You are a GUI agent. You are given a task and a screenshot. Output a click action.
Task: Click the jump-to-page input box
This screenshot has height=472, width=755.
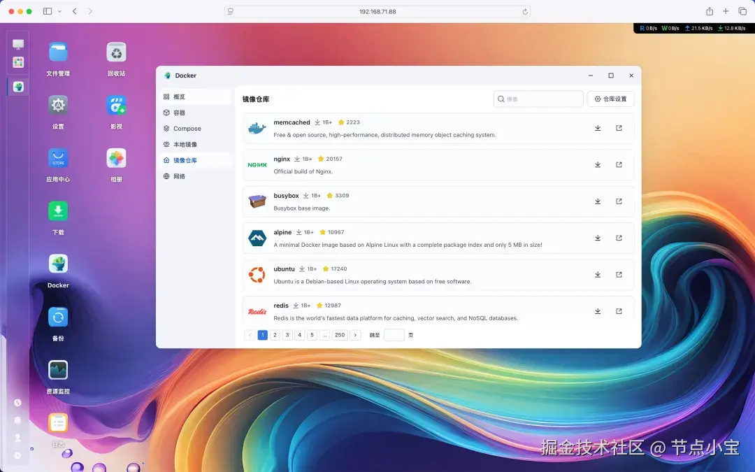(394, 335)
